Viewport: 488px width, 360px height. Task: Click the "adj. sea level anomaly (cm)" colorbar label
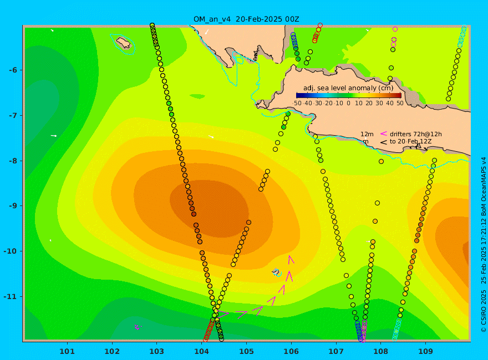point(348,88)
